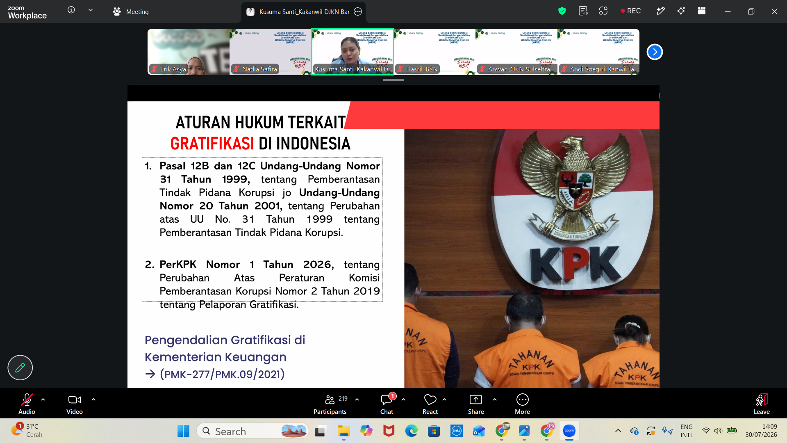Screen dimensions: 787x443
Task: Open weather widget showing 31°C Cerah
Action: tap(27, 431)
